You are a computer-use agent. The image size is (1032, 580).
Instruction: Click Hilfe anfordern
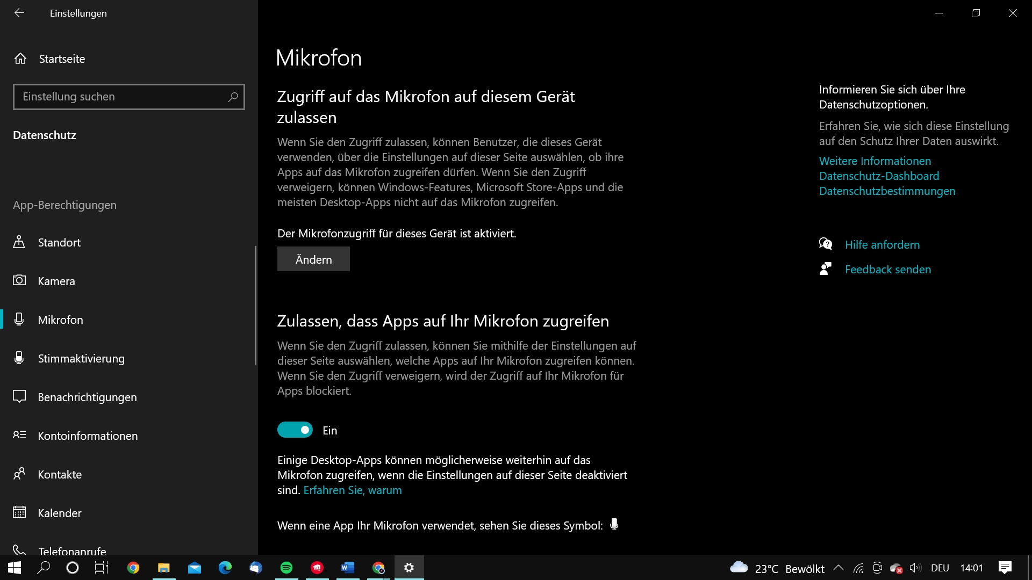pyautogui.click(x=881, y=244)
